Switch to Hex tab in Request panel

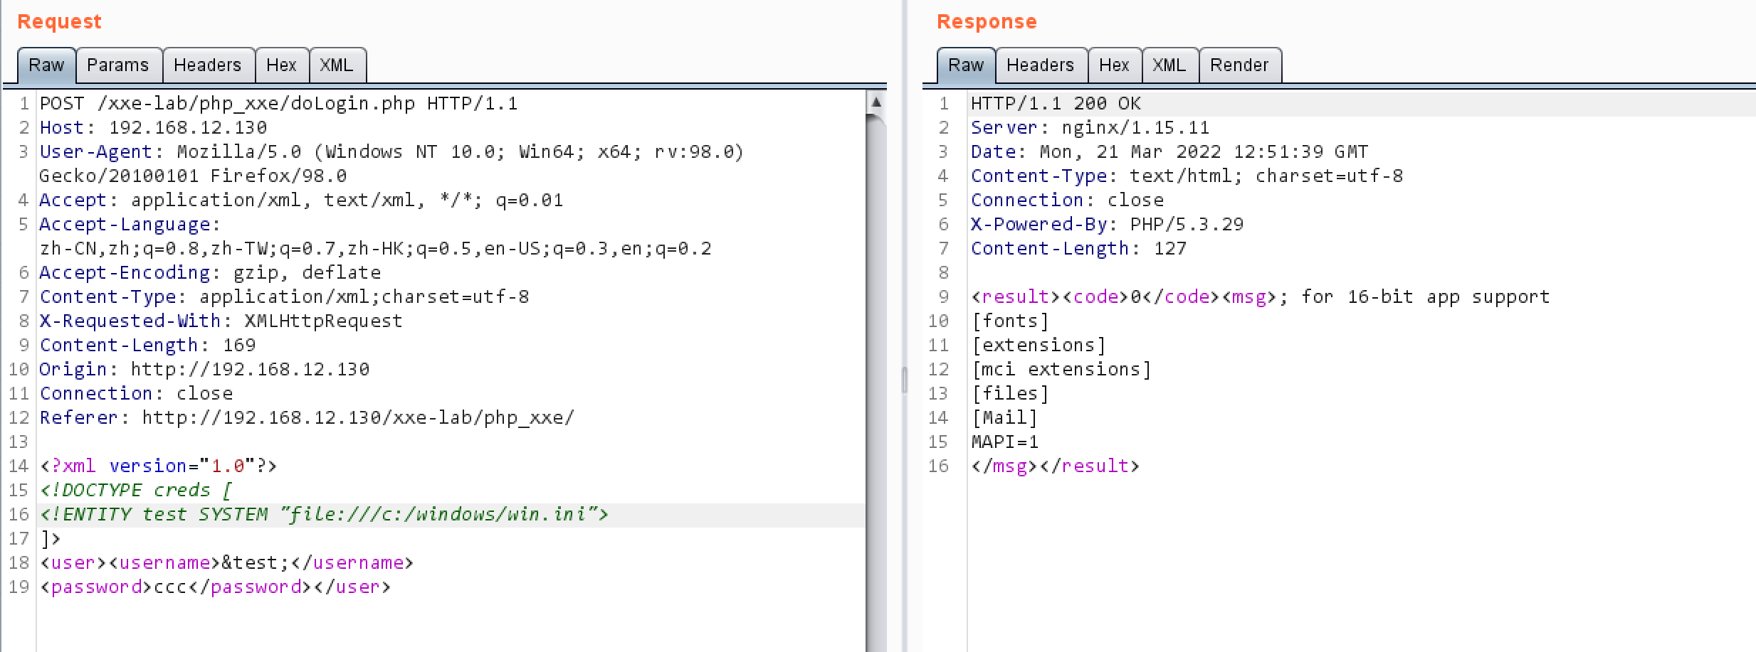pos(281,65)
